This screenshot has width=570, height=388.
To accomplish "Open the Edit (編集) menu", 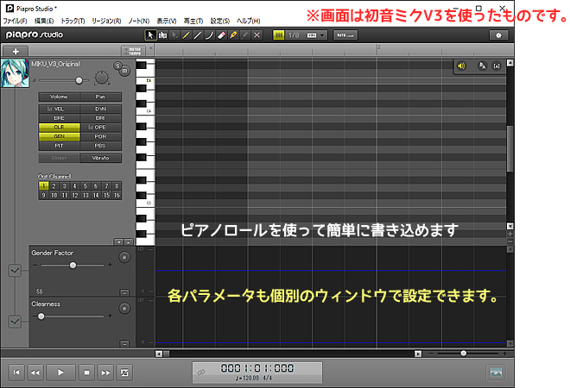I will point(44,21).
